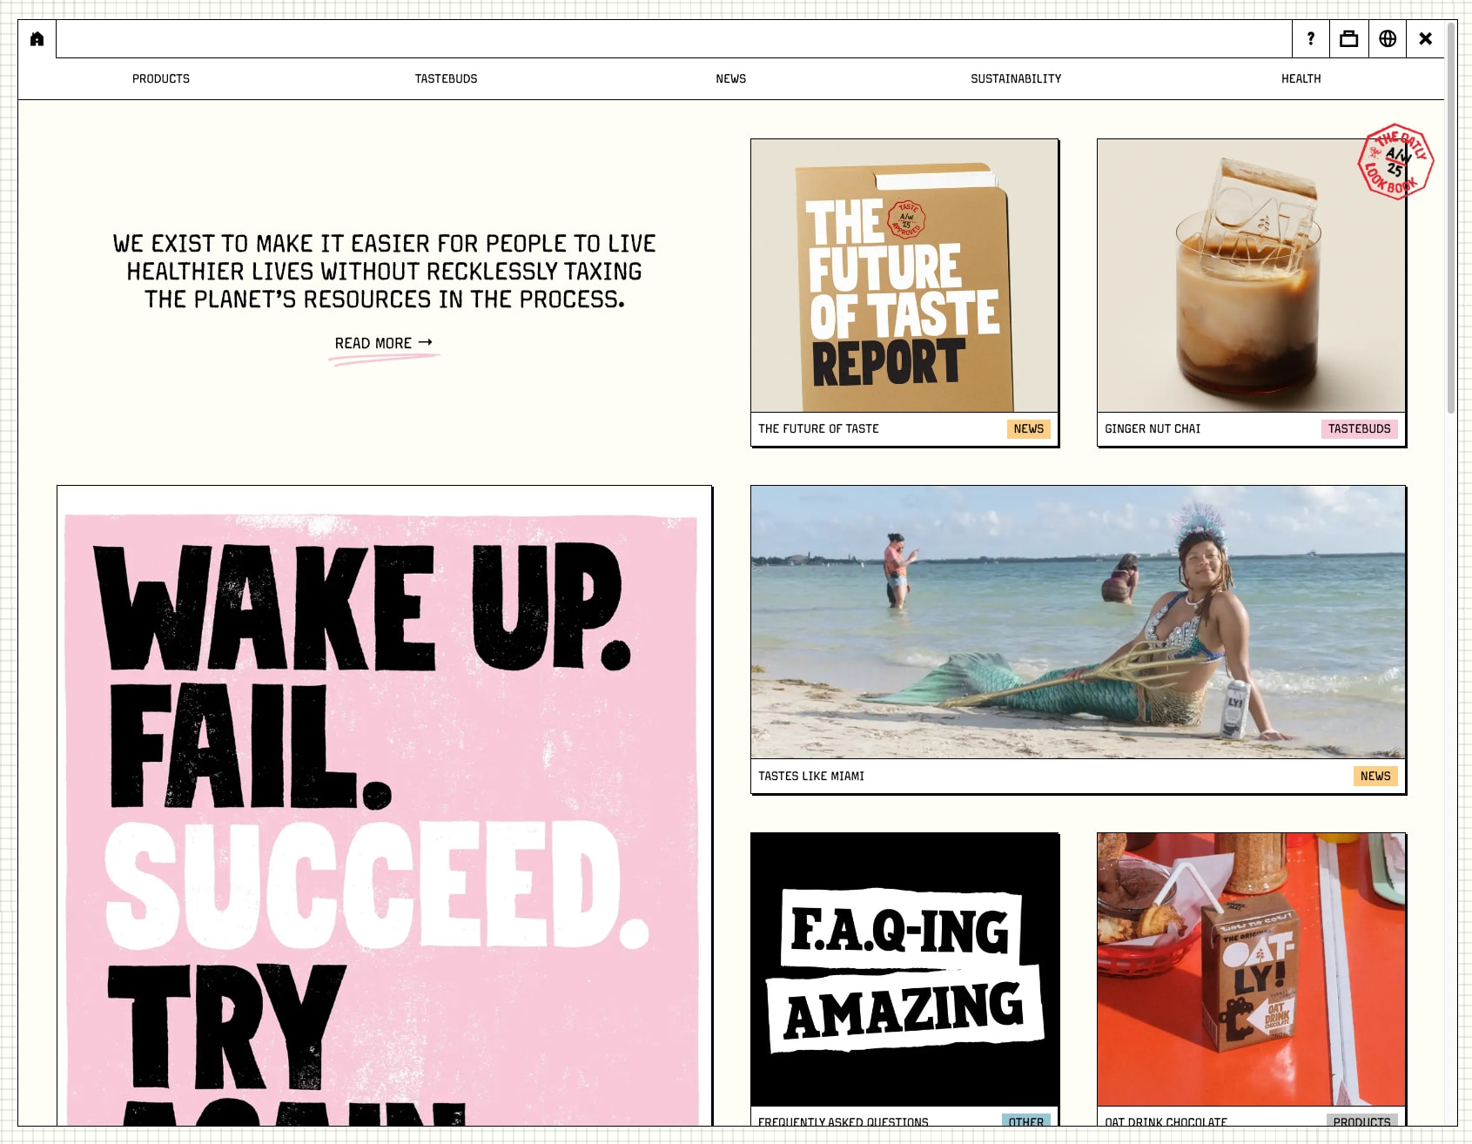Click the X close icon in top bar
The image size is (1472, 1144).
click(1426, 39)
